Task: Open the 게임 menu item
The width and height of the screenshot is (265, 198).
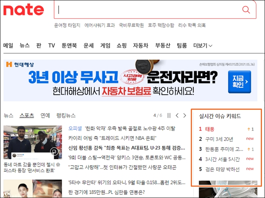Action: pos(105,46)
